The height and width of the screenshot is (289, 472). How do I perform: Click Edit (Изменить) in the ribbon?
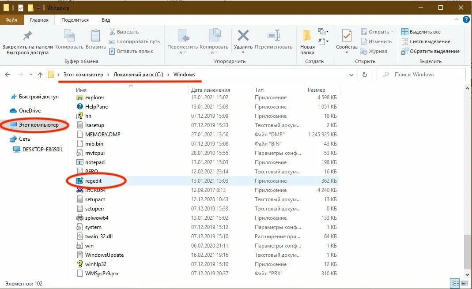coord(376,41)
